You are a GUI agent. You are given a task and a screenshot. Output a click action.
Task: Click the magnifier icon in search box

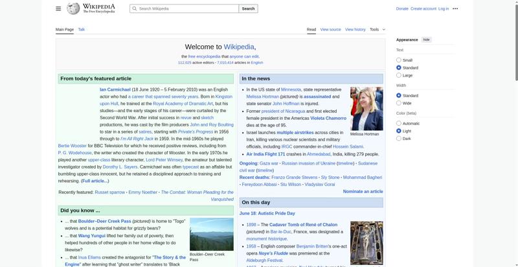pyautogui.click(x=134, y=8)
